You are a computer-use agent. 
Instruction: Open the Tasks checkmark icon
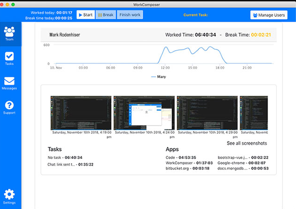point(9,56)
